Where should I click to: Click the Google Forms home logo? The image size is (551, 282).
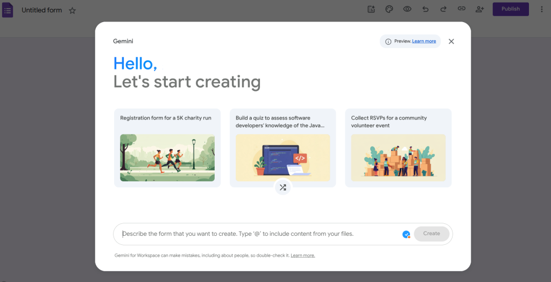8,10
